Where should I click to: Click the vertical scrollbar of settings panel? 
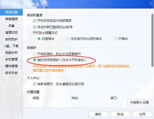click(x=152, y=40)
